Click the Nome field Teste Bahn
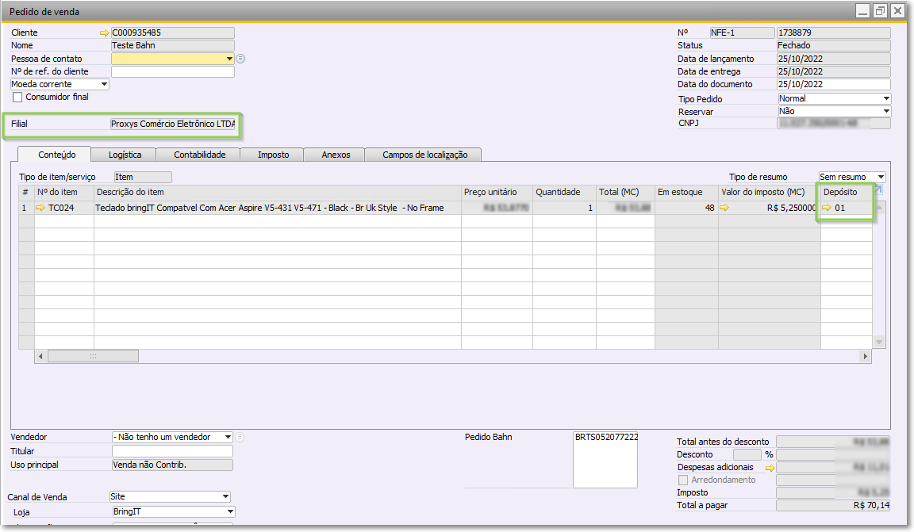 pyautogui.click(x=172, y=45)
